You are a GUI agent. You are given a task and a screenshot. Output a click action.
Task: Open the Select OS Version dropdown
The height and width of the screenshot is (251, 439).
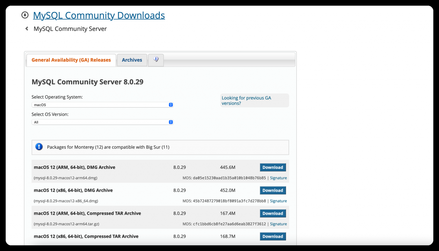point(103,122)
